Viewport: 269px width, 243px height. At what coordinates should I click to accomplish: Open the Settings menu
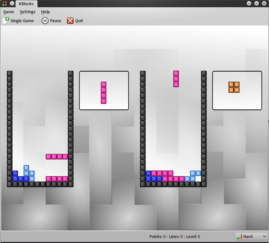tap(27, 12)
